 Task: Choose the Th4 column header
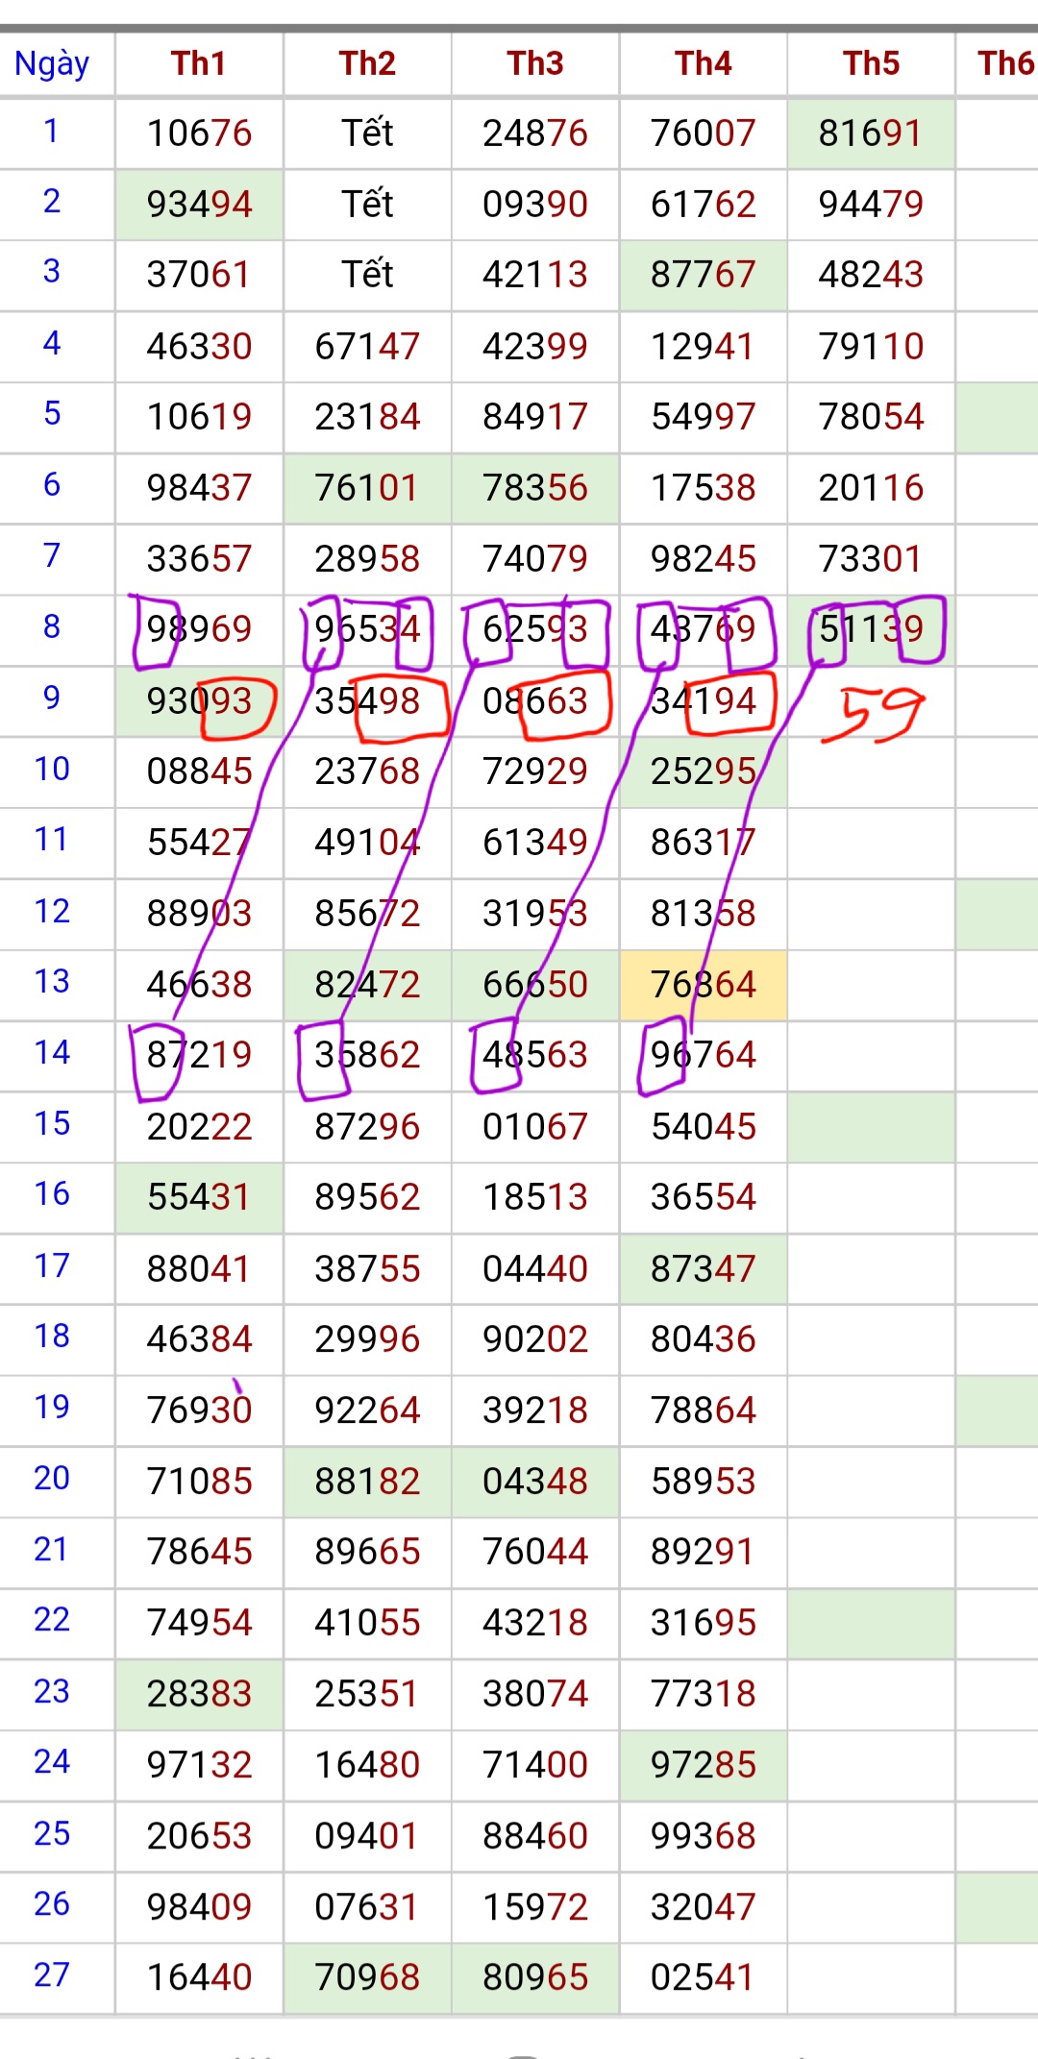tap(704, 63)
